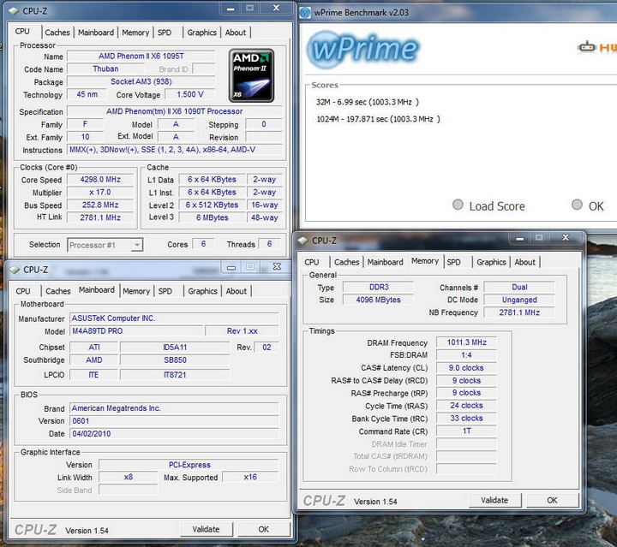Select the OK radio button in wPrime
Viewport: 617px width, 547px height.
point(577,205)
